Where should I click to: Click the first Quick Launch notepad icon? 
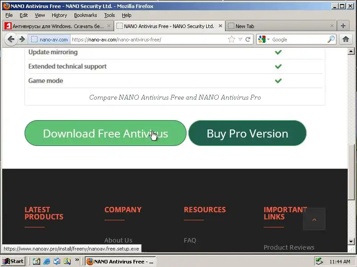(x=37, y=261)
